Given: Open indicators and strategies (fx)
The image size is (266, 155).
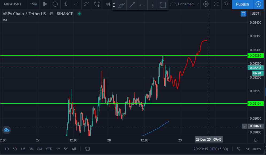Looking at the screenshot, I should coord(66,4).
